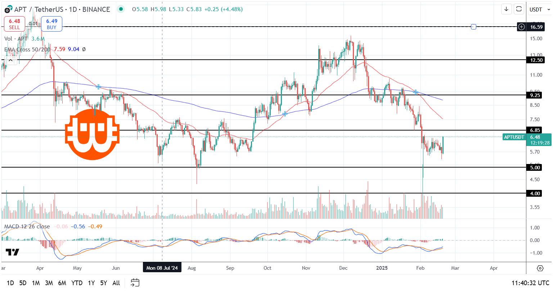Viewport: 553px width, 292px height.
Task: Click the 6.49 BUY button
Action: [51, 24]
